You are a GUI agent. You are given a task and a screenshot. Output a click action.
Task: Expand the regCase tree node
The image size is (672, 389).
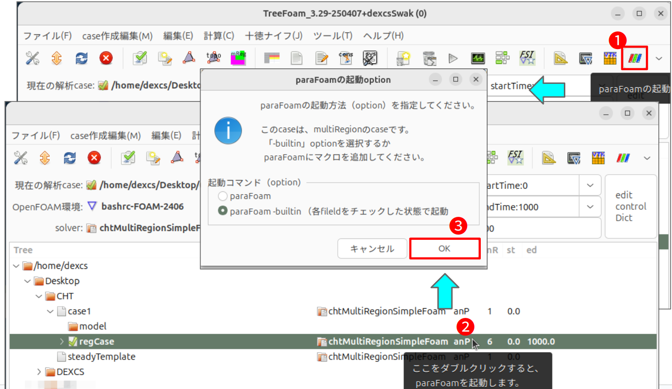[61, 341]
